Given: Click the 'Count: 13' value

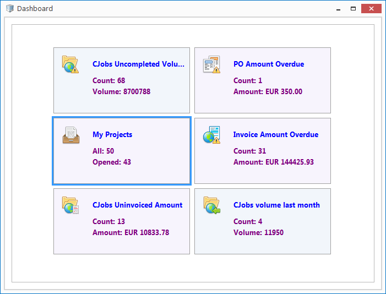Looking at the screenshot, I should point(108,221).
